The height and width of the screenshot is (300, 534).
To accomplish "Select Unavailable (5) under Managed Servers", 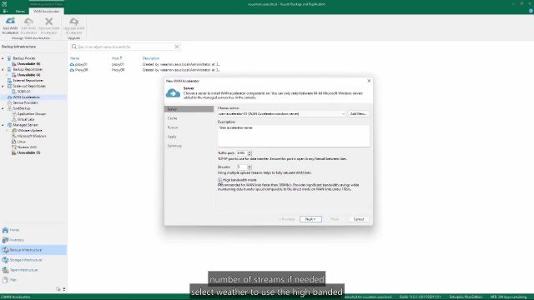I will click(x=28, y=152).
